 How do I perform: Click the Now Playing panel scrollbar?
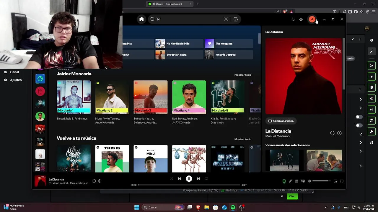pos(343,64)
